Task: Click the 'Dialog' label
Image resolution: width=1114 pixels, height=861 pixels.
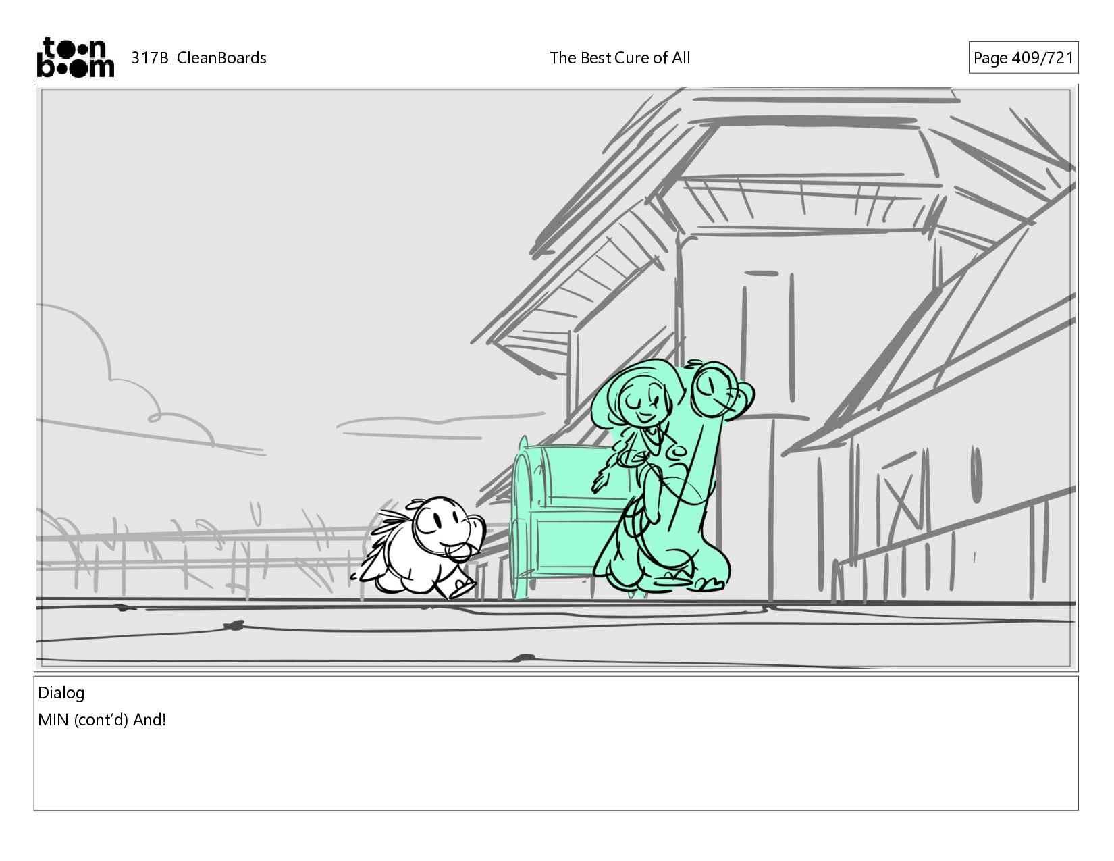Action: (x=61, y=693)
